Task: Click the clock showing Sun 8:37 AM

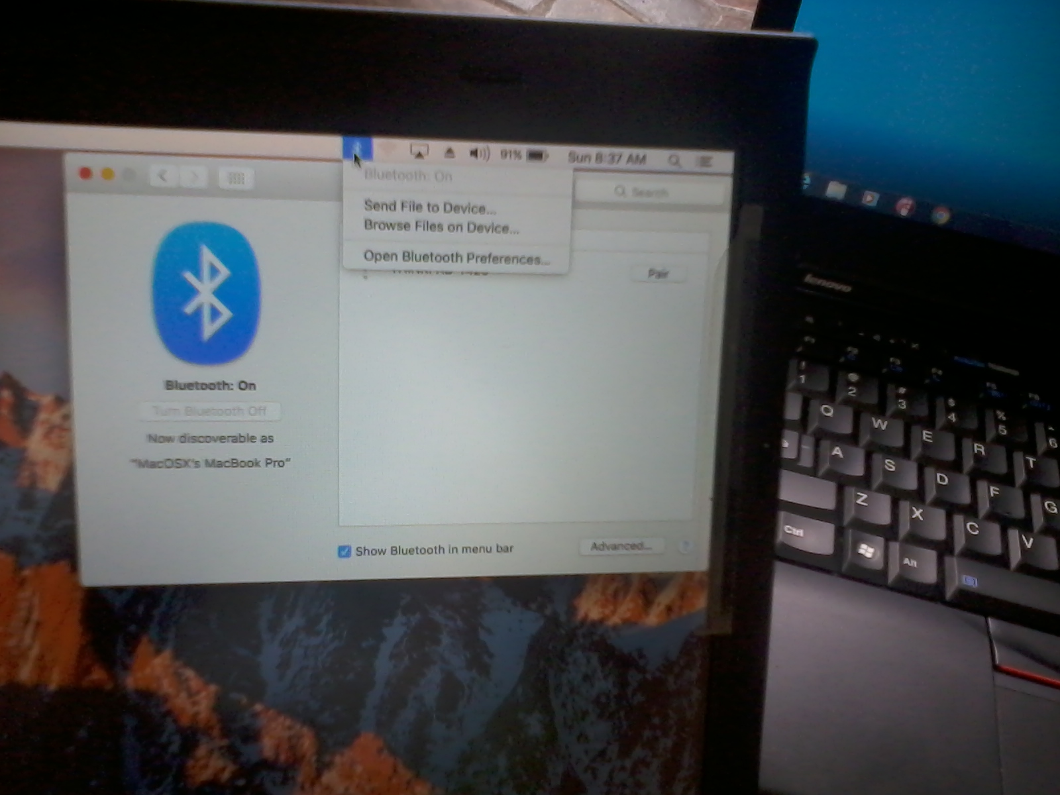Action: [x=606, y=158]
